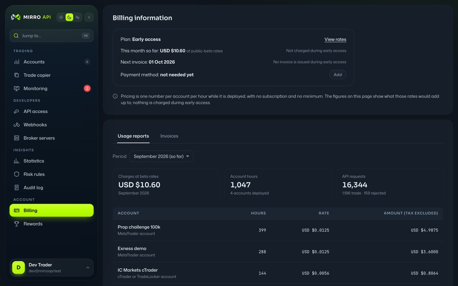Click the USD $0.0056 rate value
This screenshot has width=458, height=286.
[x=316, y=273]
